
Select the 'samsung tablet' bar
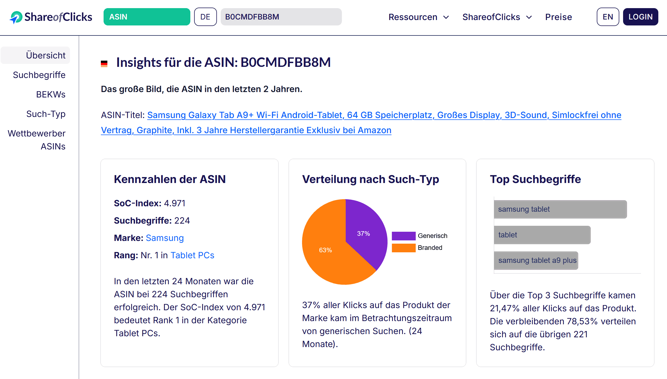click(x=560, y=209)
